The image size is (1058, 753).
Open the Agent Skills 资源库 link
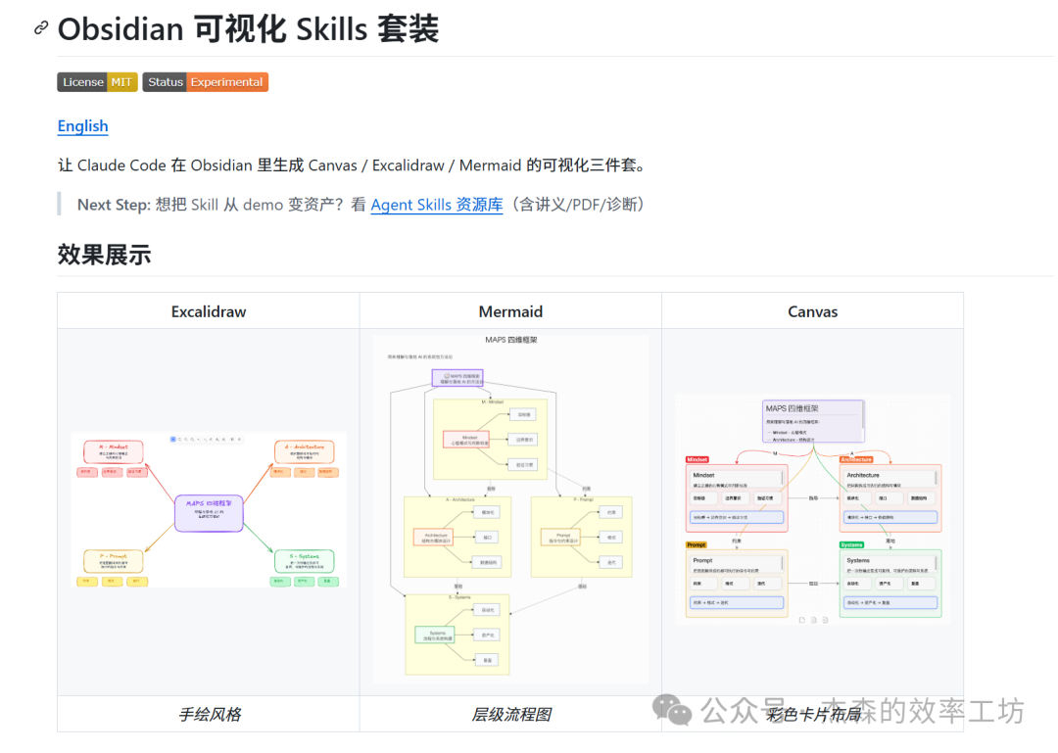[436, 205]
